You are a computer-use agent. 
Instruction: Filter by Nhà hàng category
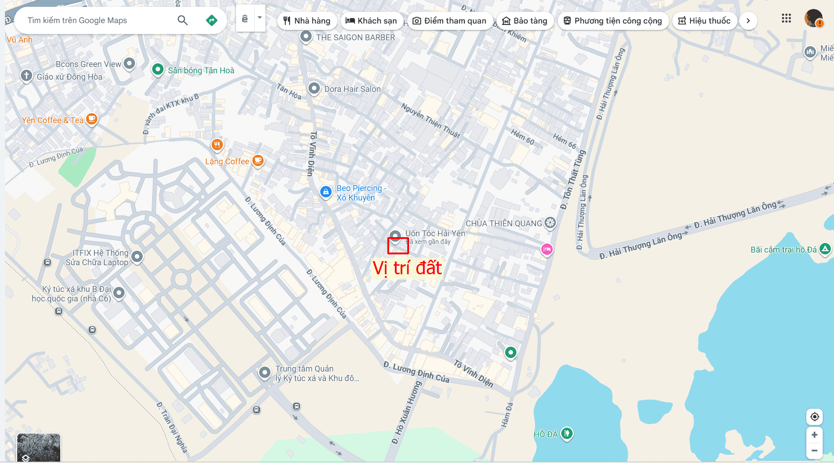coord(307,21)
